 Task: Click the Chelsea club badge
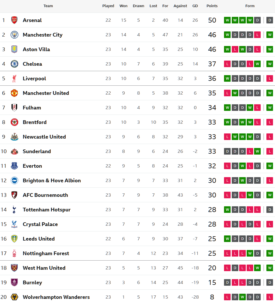pos(14,64)
